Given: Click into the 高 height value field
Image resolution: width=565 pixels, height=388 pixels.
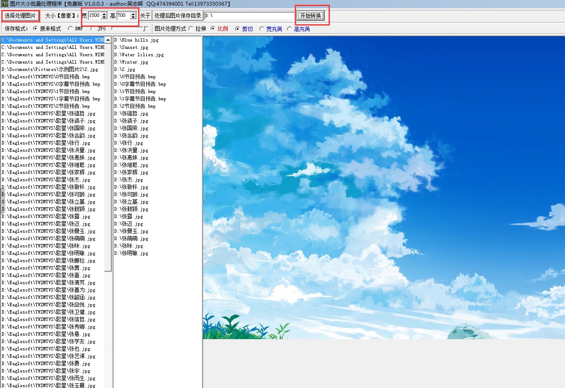Looking at the screenshot, I should coord(123,16).
